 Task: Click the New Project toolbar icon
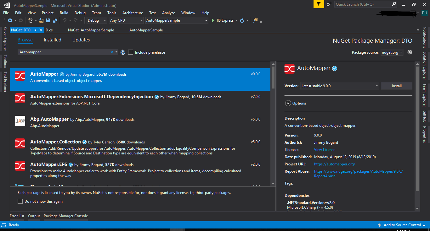pyautogui.click(x=31, y=20)
